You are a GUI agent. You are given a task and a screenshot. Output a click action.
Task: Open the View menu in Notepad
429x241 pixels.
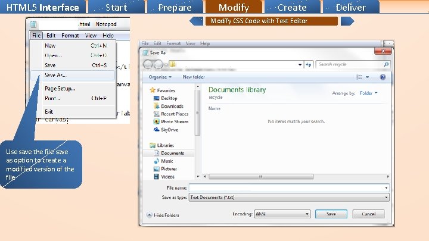(x=91, y=36)
